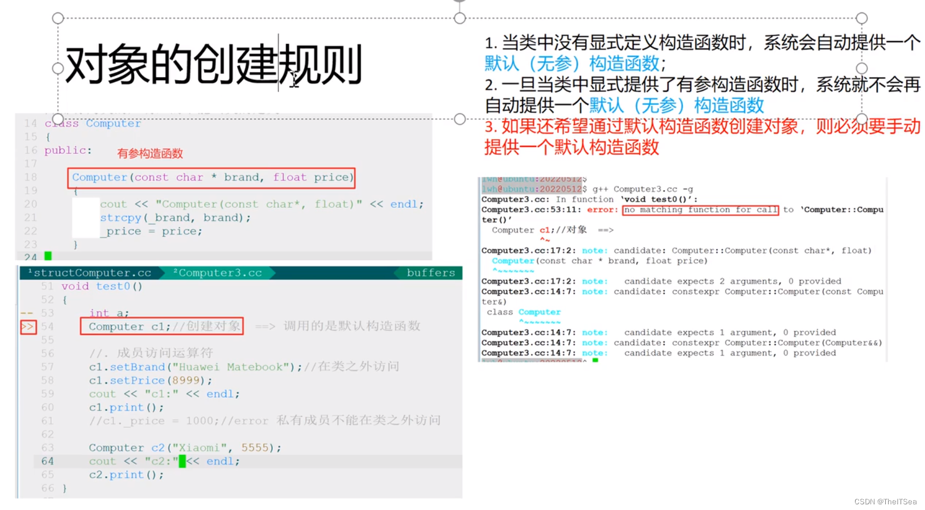The image size is (925, 510).
Task: Click the code line c2.print();
Action: click(x=126, y=475)
